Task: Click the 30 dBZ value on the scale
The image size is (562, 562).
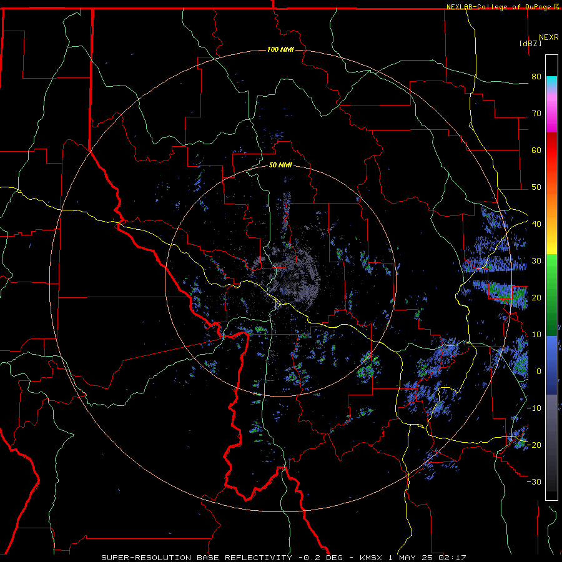Action: [x=536, y=261]
